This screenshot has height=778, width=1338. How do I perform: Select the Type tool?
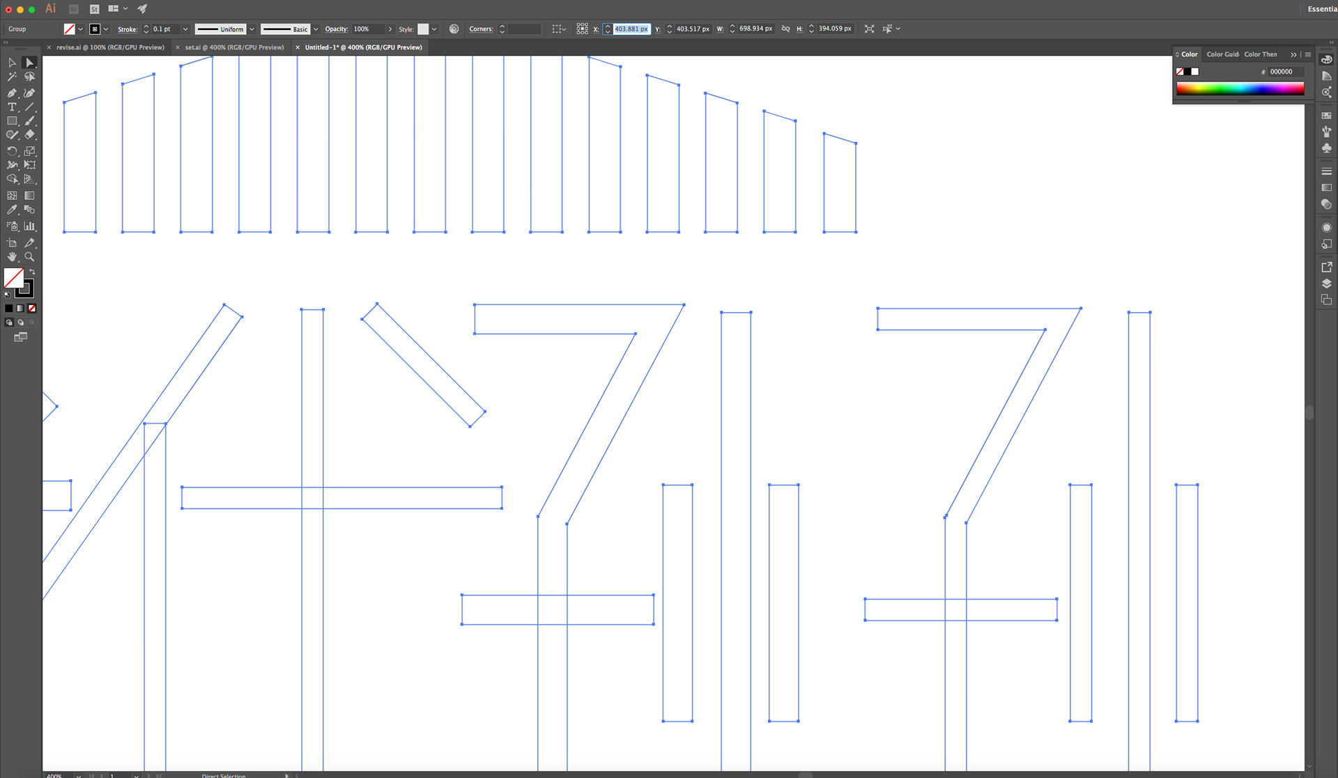point(12,107)
